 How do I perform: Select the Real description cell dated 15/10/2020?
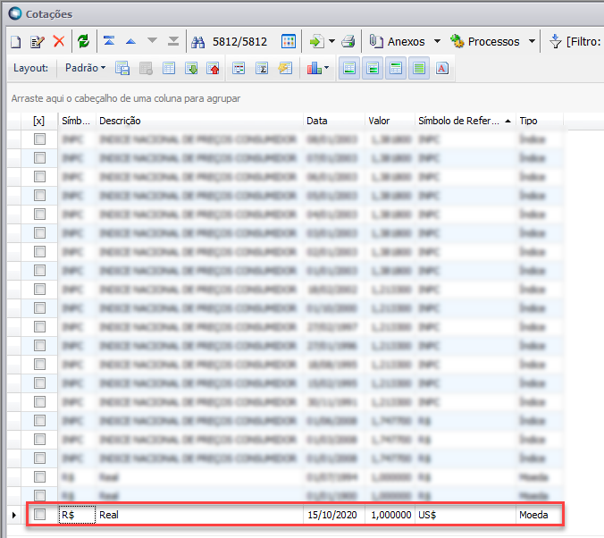199,515
